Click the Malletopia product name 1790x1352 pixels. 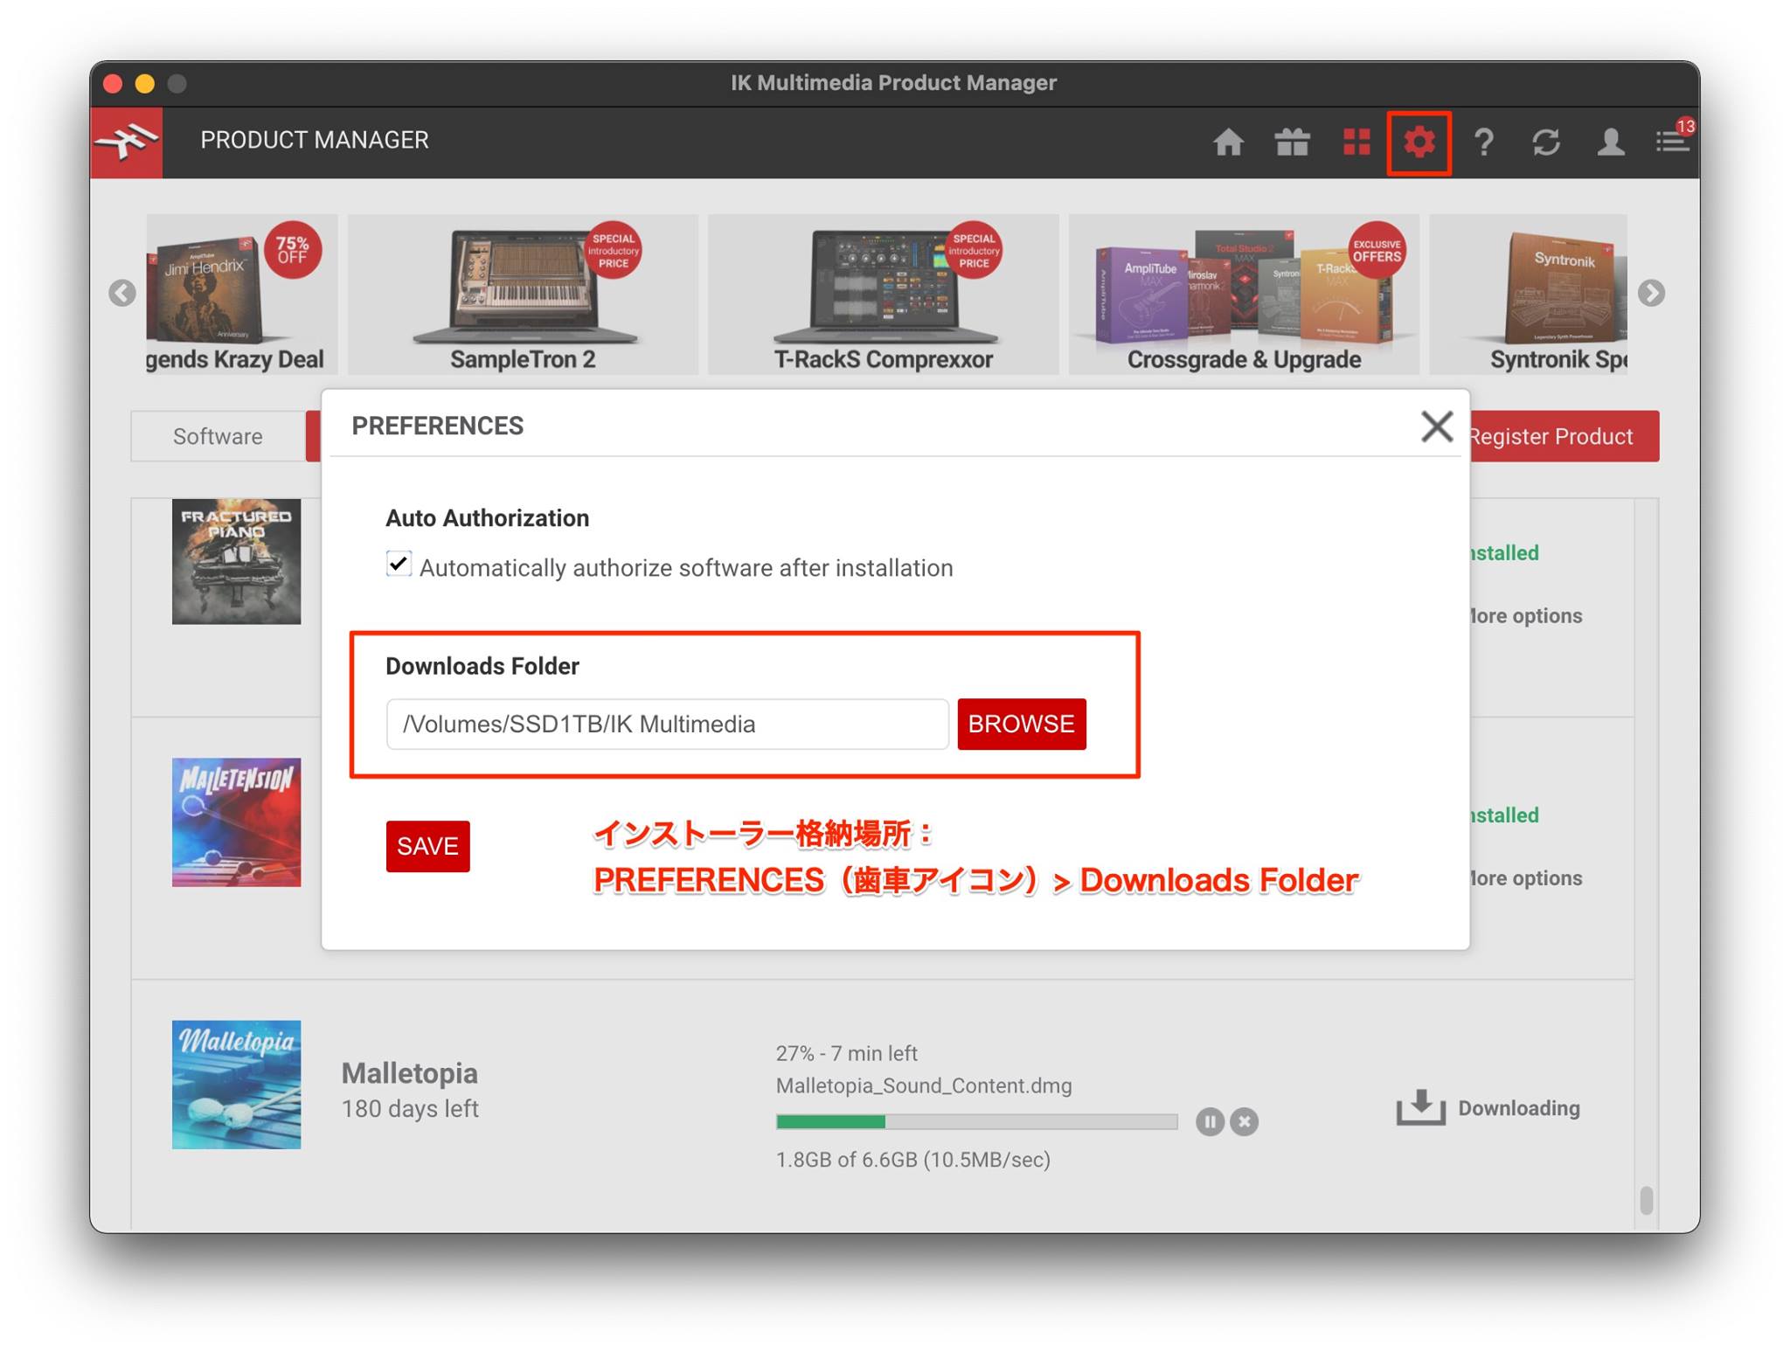tap(410, 1072)
